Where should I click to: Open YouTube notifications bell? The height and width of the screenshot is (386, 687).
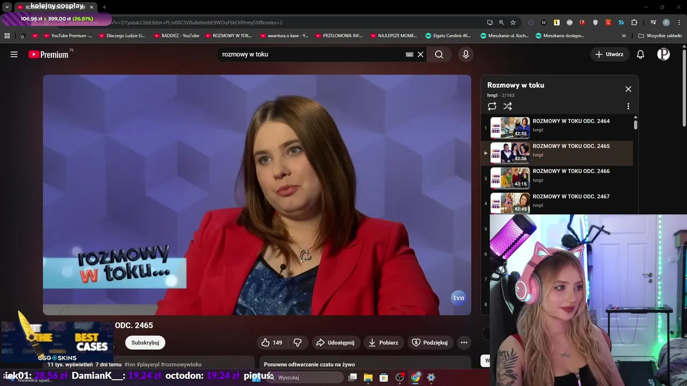(640, 54)
